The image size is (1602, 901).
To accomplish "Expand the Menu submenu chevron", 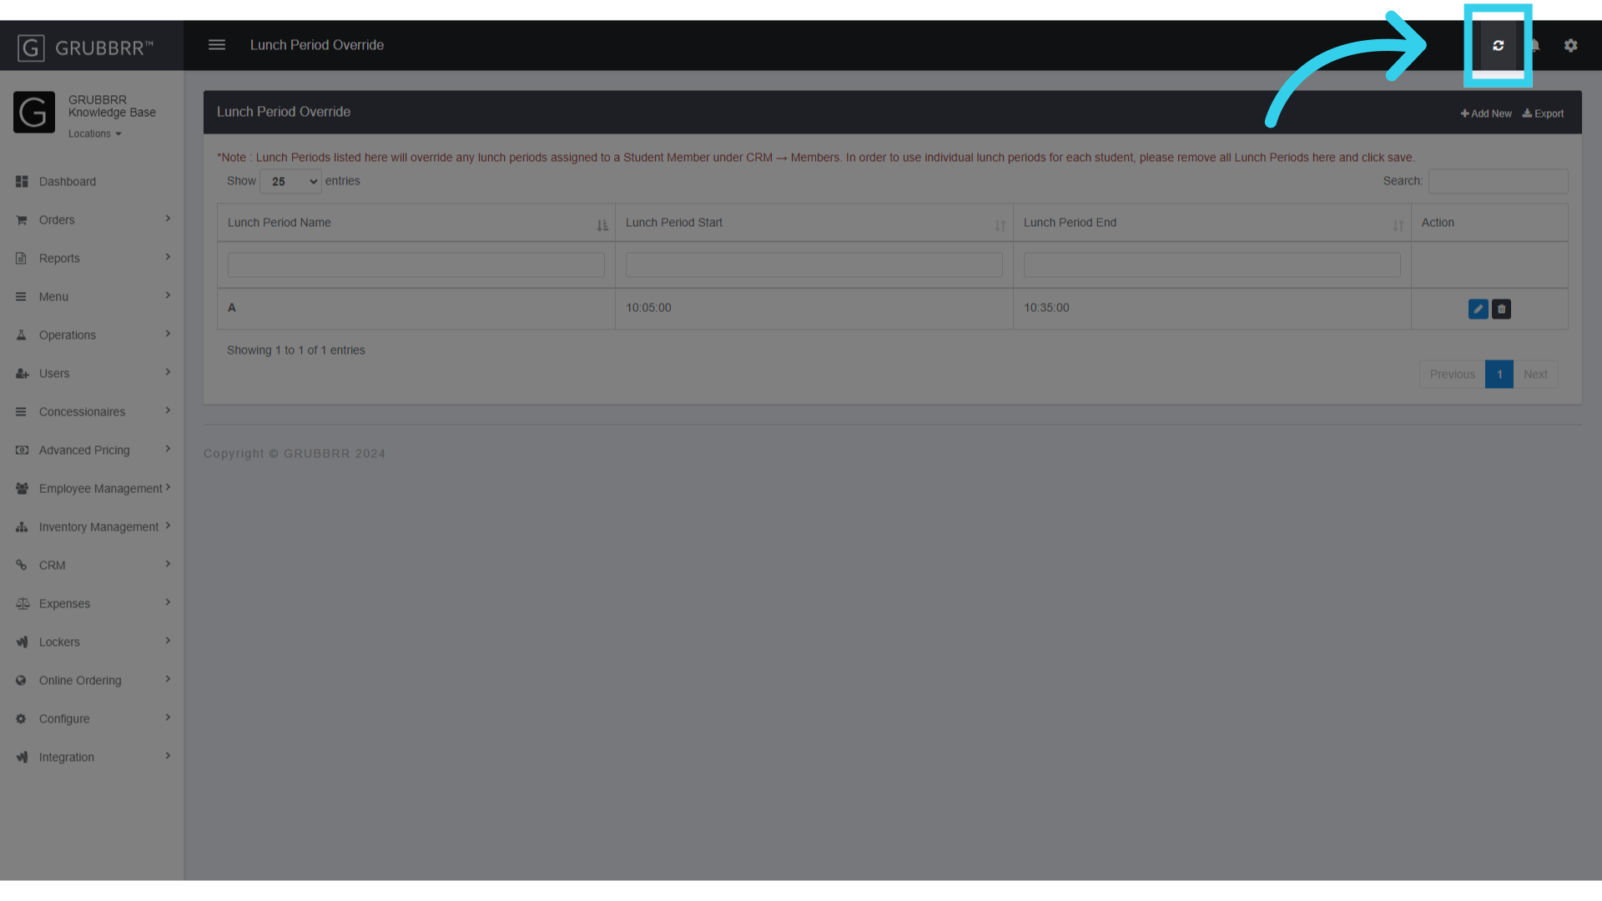I will (x=168, y=295).
